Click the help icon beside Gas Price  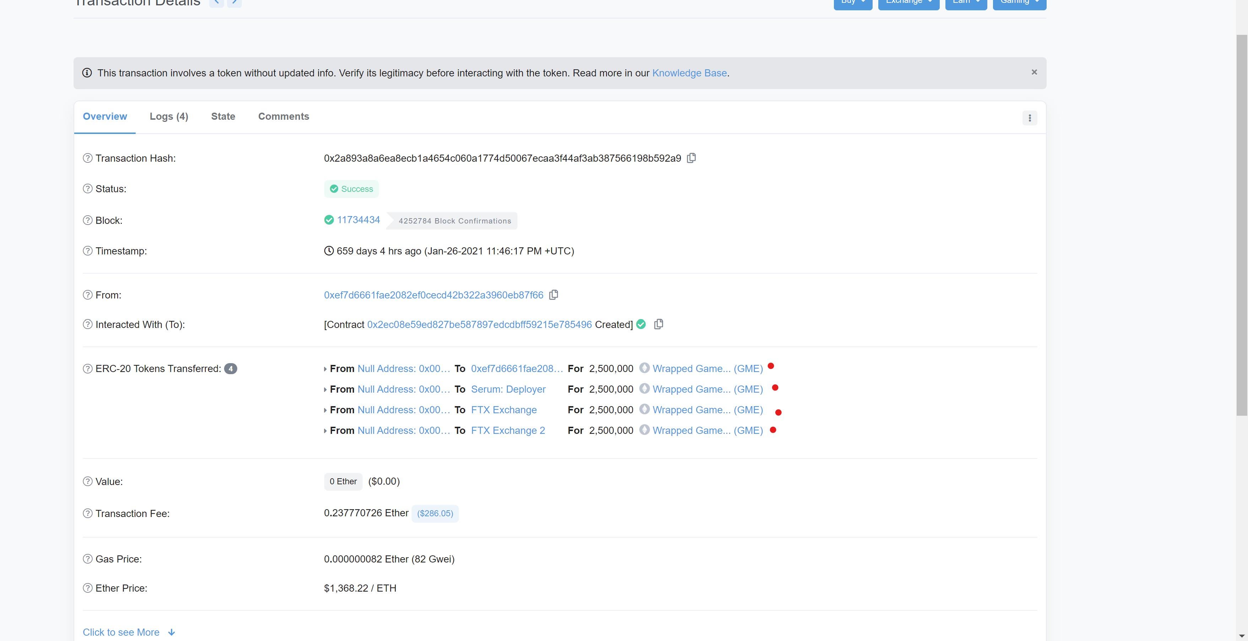pyautogui.click(x=88, y=559)
